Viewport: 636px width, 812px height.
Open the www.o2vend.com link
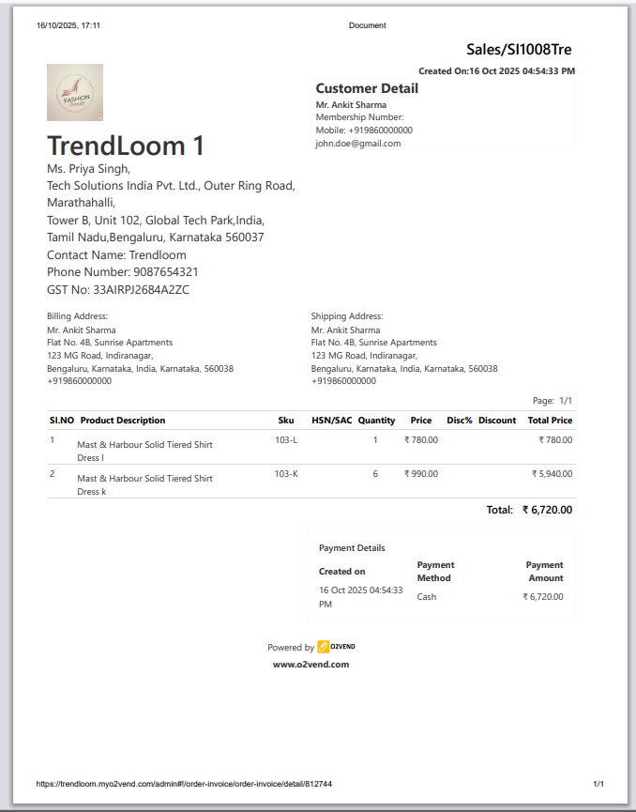coord(311,665)
